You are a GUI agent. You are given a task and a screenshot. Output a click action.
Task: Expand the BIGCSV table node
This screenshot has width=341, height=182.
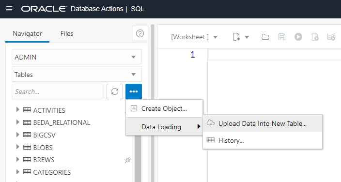18,135
